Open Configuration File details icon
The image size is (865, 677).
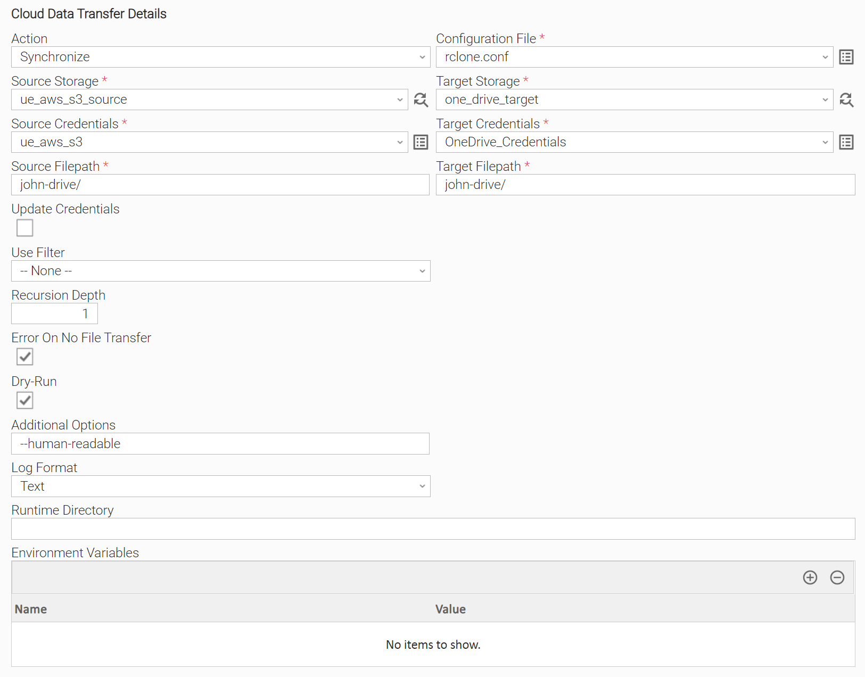(x=846, y=57)
